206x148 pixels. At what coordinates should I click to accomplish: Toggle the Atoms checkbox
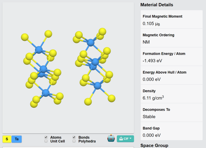(46, 137)
